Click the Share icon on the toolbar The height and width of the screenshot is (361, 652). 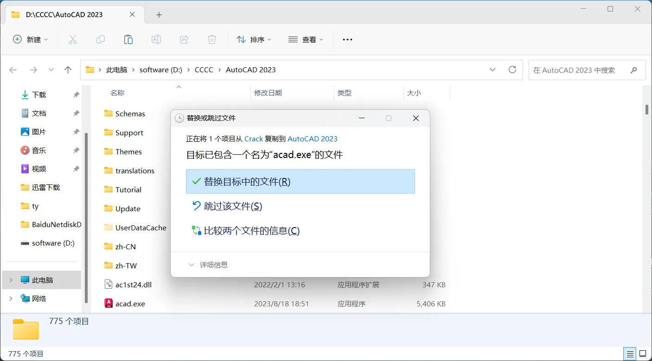184,39
